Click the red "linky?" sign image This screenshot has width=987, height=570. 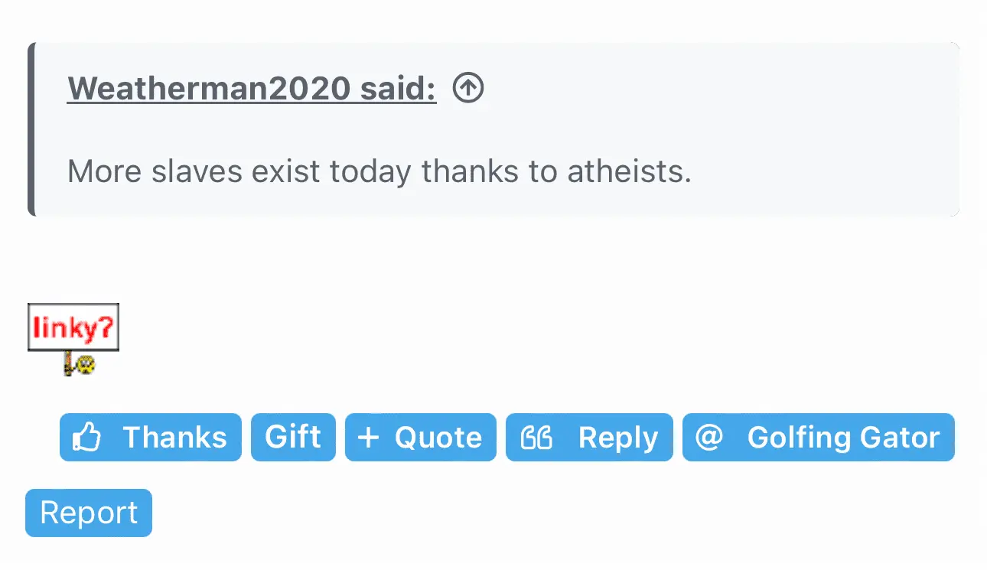pos(73,328)
